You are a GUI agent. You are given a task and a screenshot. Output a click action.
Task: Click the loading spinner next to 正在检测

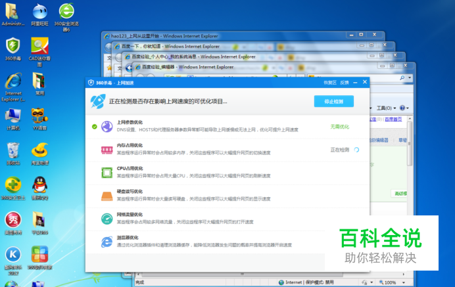(x=356, y=150)
